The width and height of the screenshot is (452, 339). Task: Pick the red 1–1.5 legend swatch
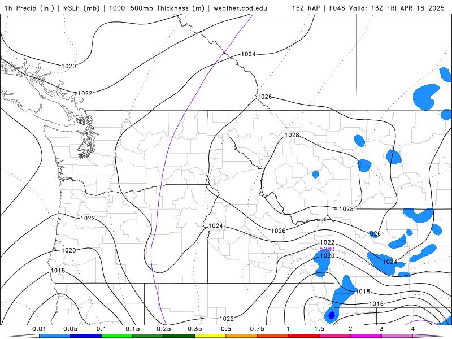click(x=304, y=336)
